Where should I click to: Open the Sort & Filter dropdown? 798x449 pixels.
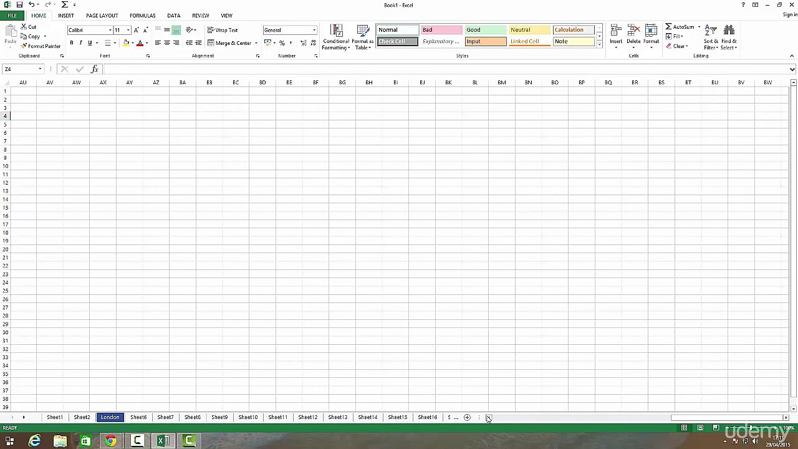711,37
